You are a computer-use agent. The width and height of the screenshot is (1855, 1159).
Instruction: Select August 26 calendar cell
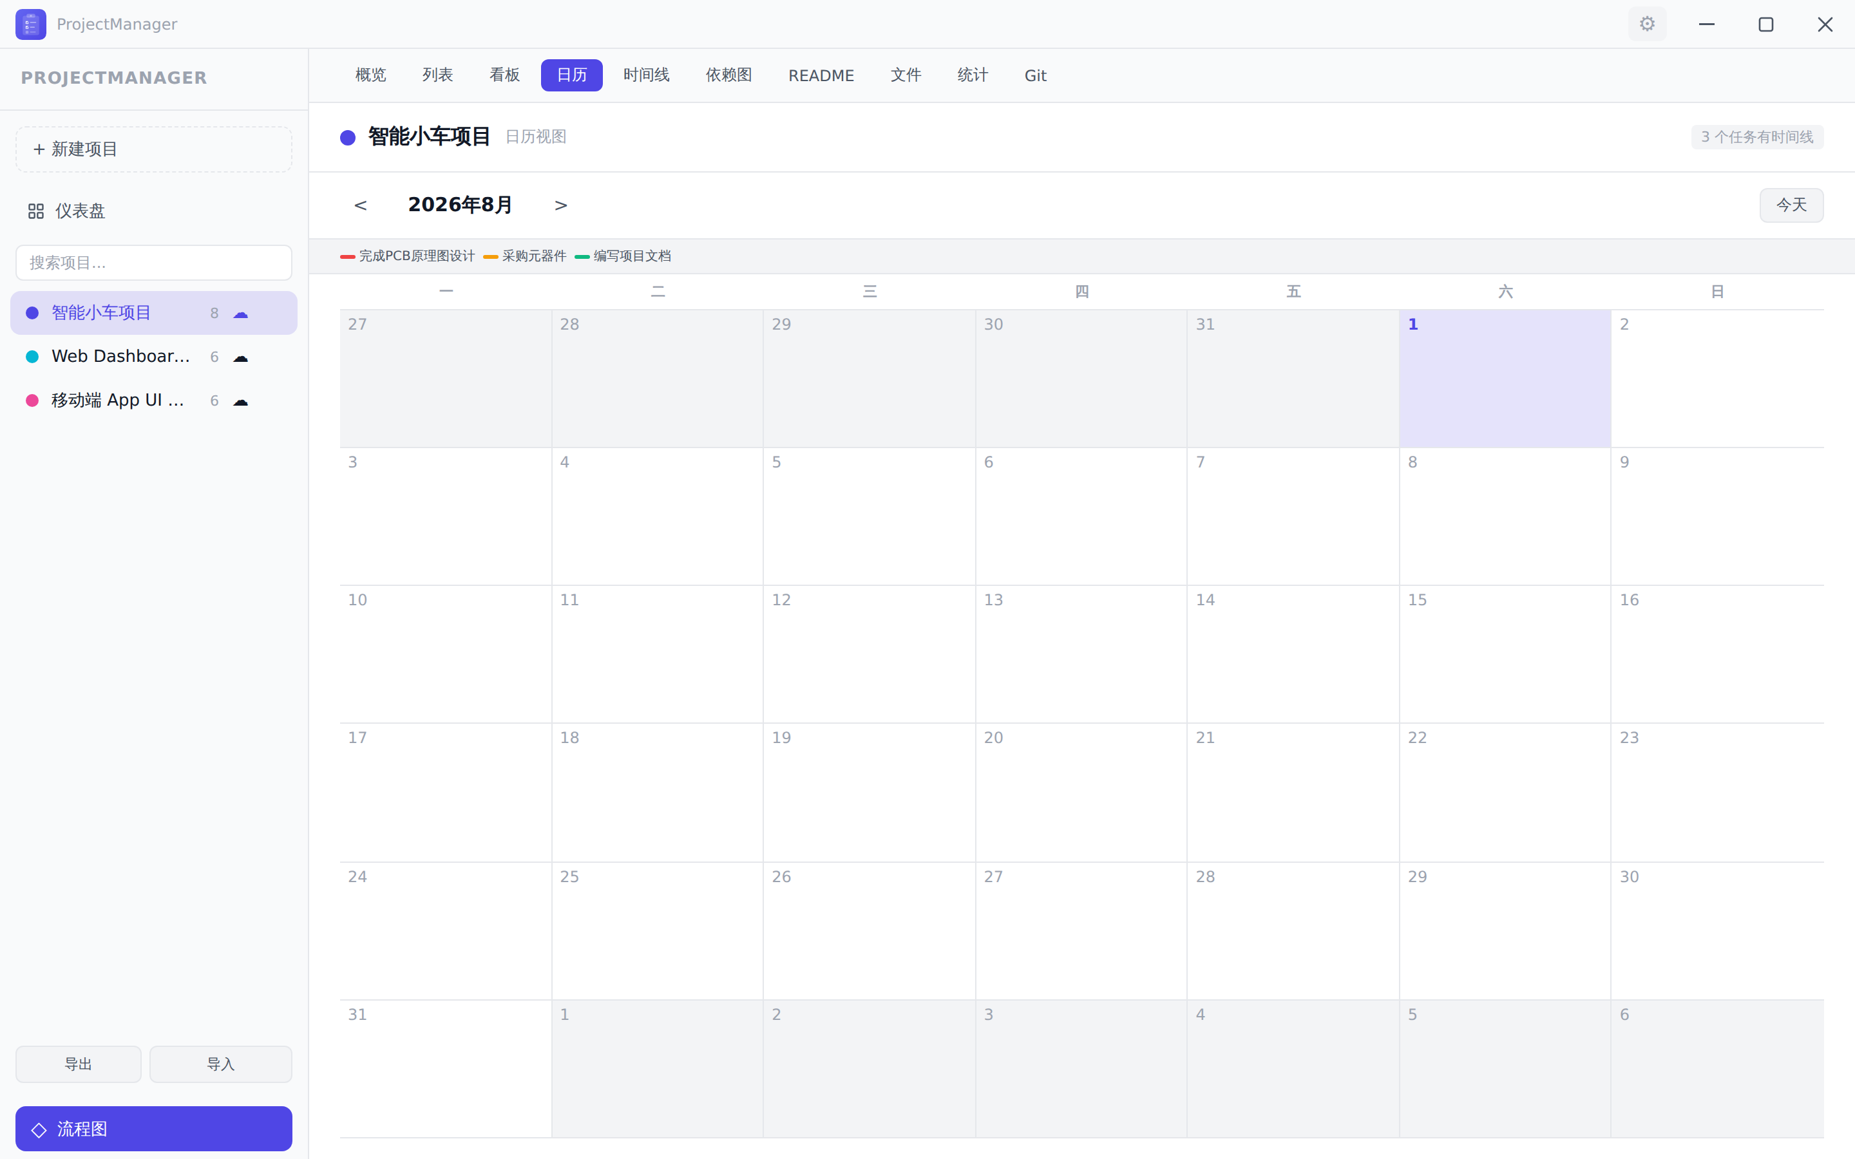point(870,931)
